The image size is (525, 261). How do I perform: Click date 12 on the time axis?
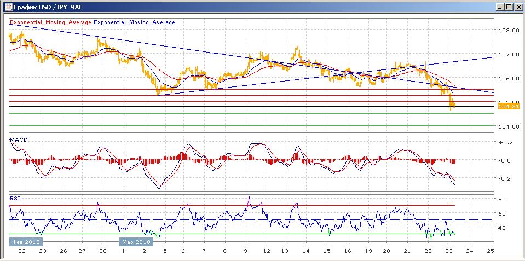pyautogui.click(x=266, y=251)
